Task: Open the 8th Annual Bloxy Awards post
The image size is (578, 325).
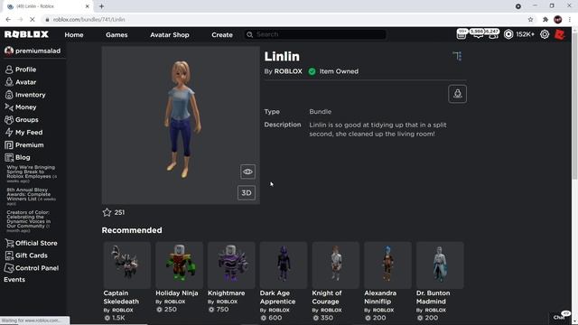Action: click(x=31, y=197)
